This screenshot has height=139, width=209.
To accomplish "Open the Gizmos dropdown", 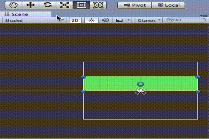I will (x=149, y=21).
